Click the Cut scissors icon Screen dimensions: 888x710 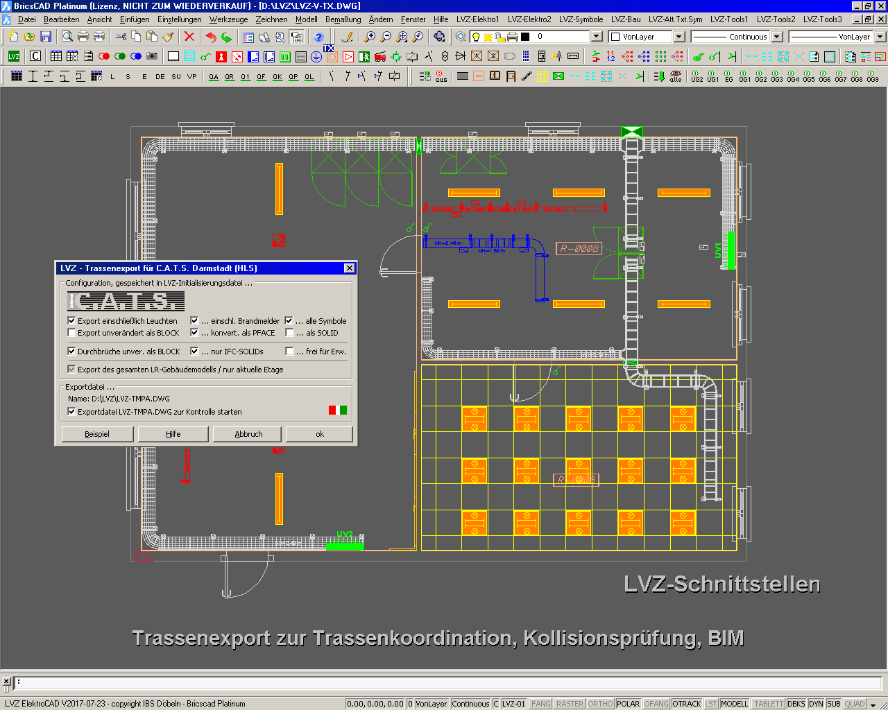coord(121,37)
